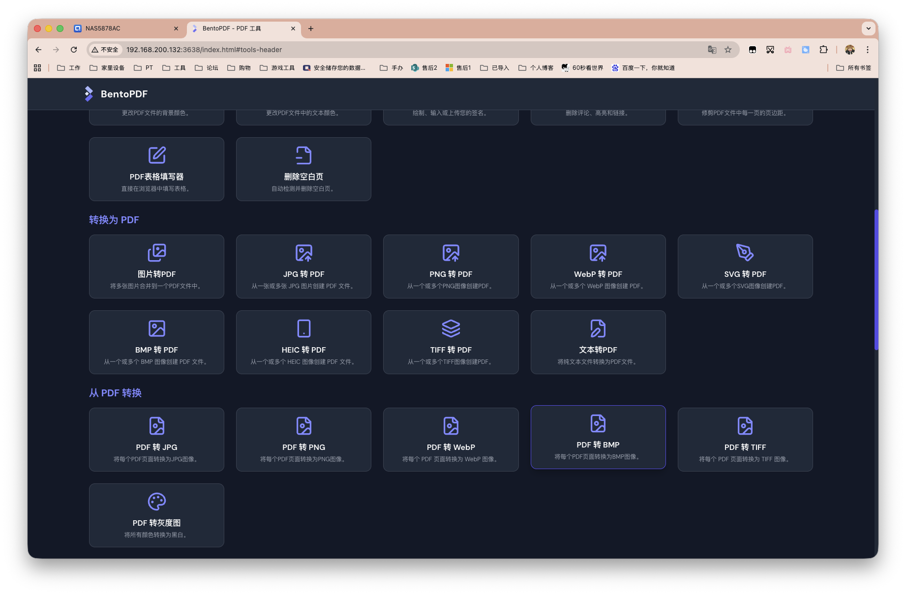
Task: Click the 删除空白页 remove blank pages icon
Action: pos(303,155)
